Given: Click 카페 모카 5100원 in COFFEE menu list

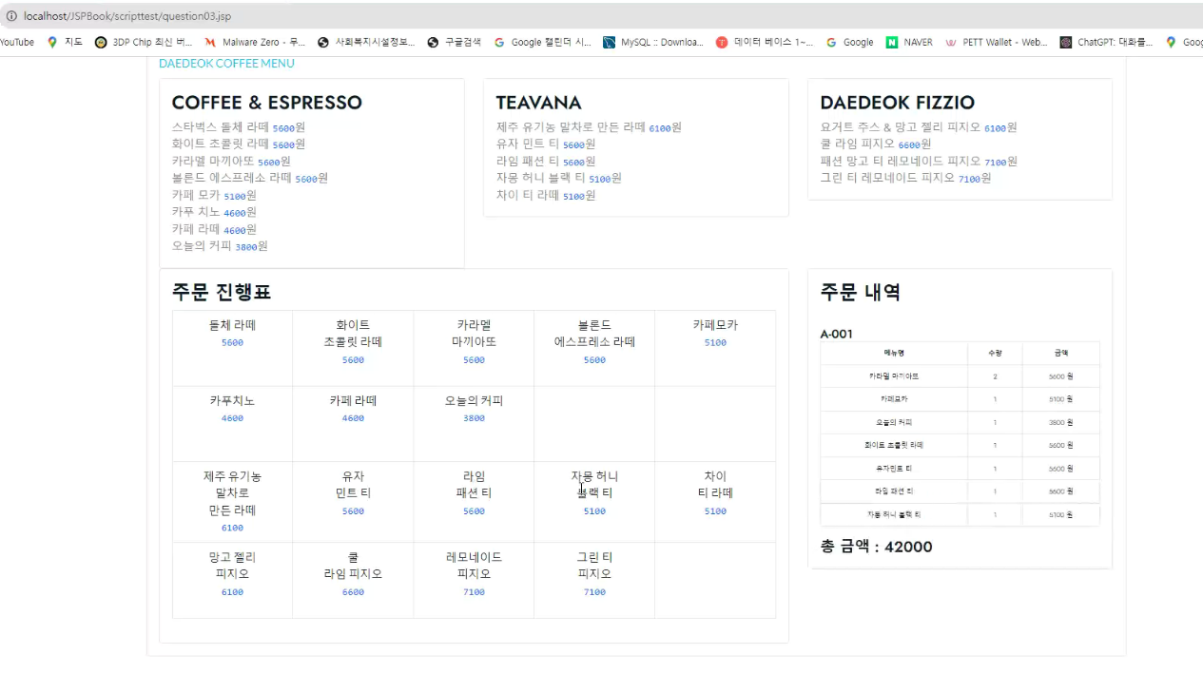Looking at the screenshot, I should tap(214, 195).
